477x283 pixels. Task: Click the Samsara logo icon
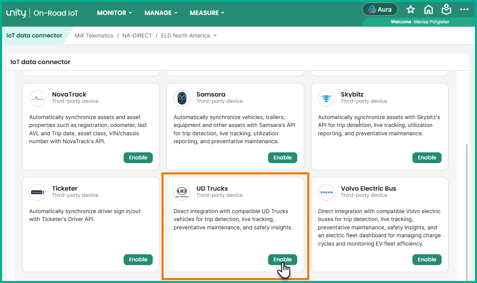(x=182, y=98)
